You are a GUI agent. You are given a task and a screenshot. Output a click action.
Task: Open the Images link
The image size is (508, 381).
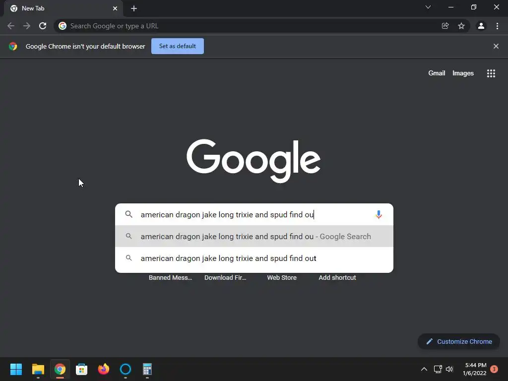(463, 73)
